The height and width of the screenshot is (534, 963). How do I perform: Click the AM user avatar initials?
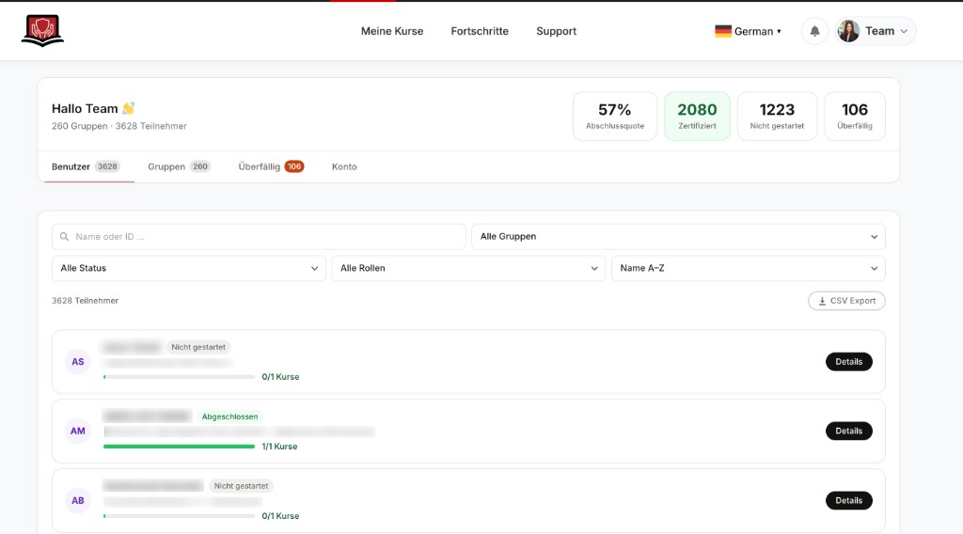pos(78,431)
